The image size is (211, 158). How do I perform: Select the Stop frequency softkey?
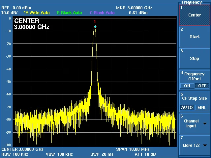point(195,59)
